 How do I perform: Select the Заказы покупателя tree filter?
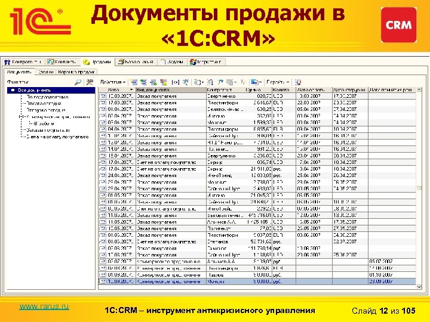pyautogui.click(x=48, y=130)
